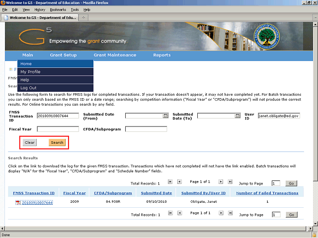Sort by FMSS Transaction ID column
This screenshot has height=238, width=318.
click(x=34, y=193)
